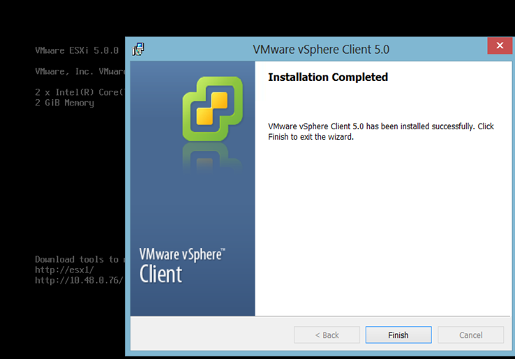Viewport: 515px width, 359px height.
Task: Click the 'VMware vSphere Client 5.0' title text
Action: tap(321, 50)
